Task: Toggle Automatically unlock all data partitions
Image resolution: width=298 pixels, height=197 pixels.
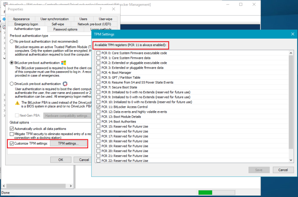Action: (x=12, y=128)
